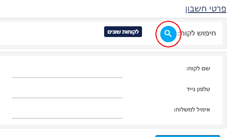Open the פרטי חשבון heading link
Image resolution: width=232 pixels, height=137 pixels.
click(206, 9)
